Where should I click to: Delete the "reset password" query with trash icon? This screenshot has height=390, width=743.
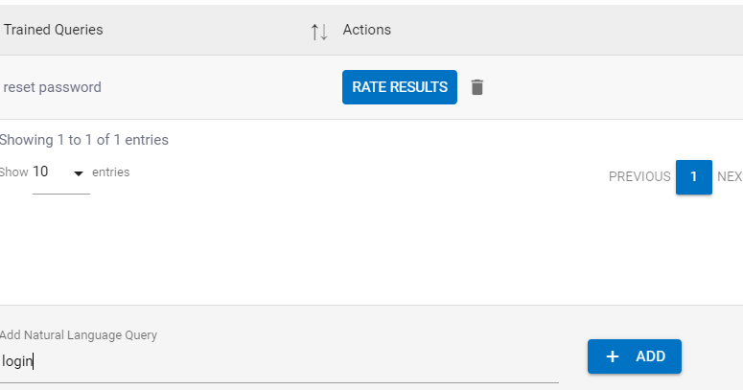click(x=477, y=87)
